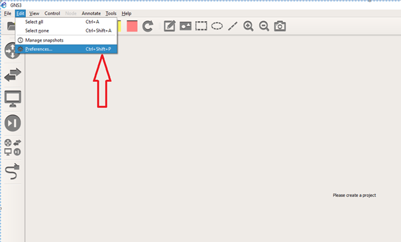The width and height of the screenshot is (401, 242).
Task: Take a screenshot with the camera icon
Action: point(280,26)
